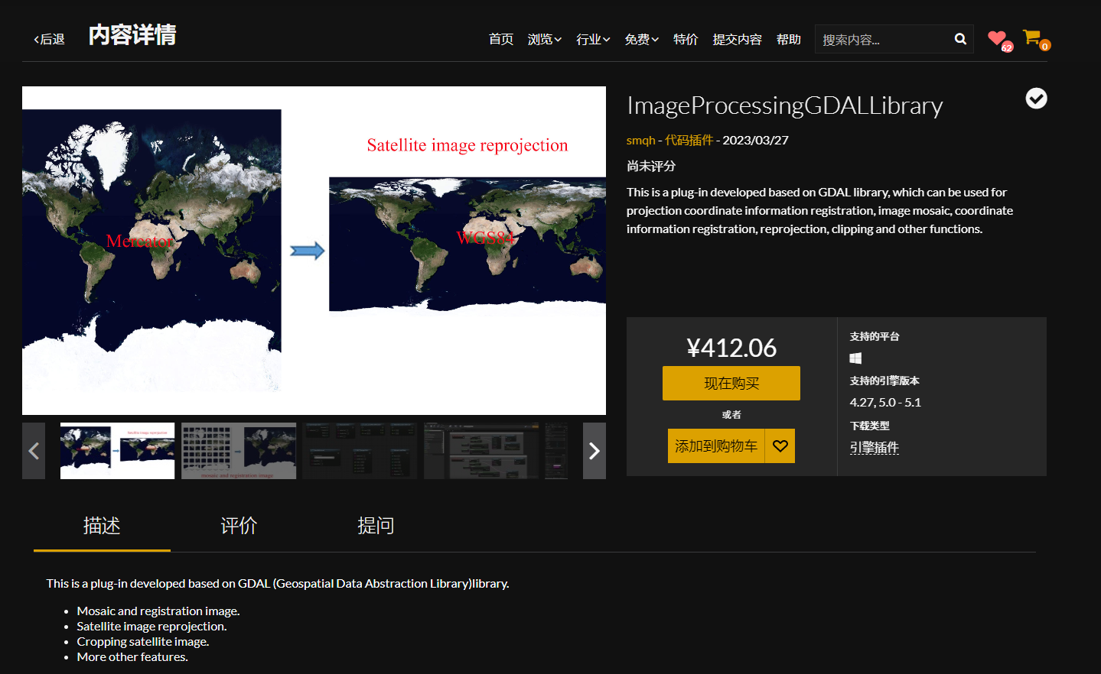Image resolution: width=1101 pixels, height=674 pixels.
Task: Click the 添加到购物车 button
Action: (x=716, y=446)
